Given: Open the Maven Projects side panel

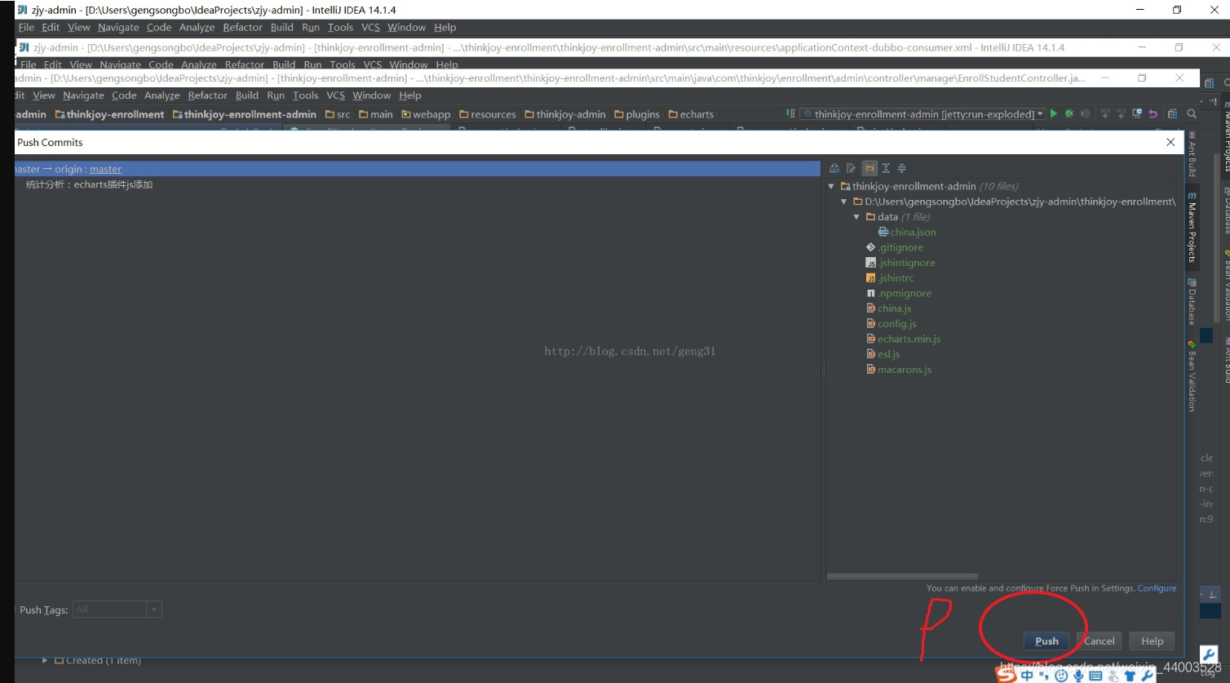Looking at the screenshot, I should tap(1192, 228).
